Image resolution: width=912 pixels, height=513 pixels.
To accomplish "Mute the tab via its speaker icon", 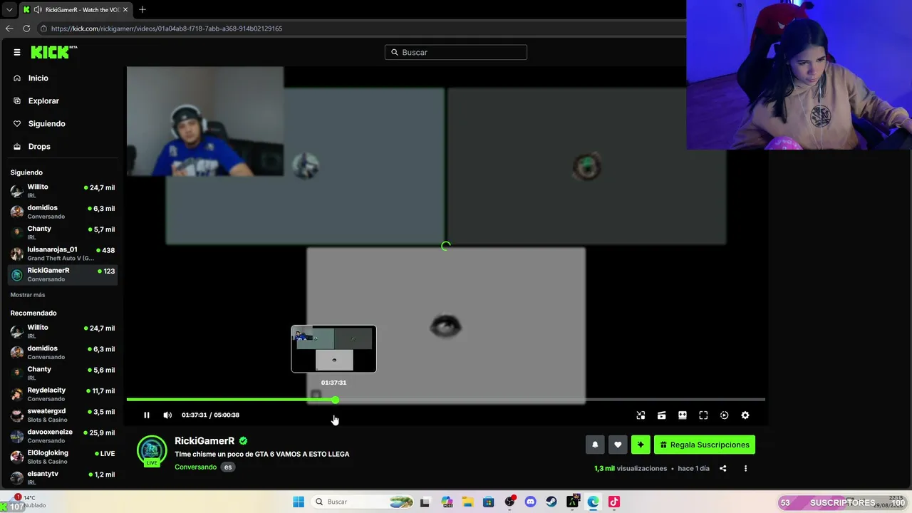I will click(37, 10).
